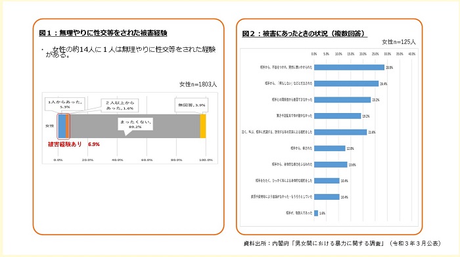Viewport: 460px width, 257px height.
Task: Click the row label beginning '飲酒や薬物等により'
Action: (x=282, y=197)
